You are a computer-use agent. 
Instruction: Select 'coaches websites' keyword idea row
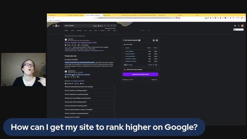[x=140, y=54]
